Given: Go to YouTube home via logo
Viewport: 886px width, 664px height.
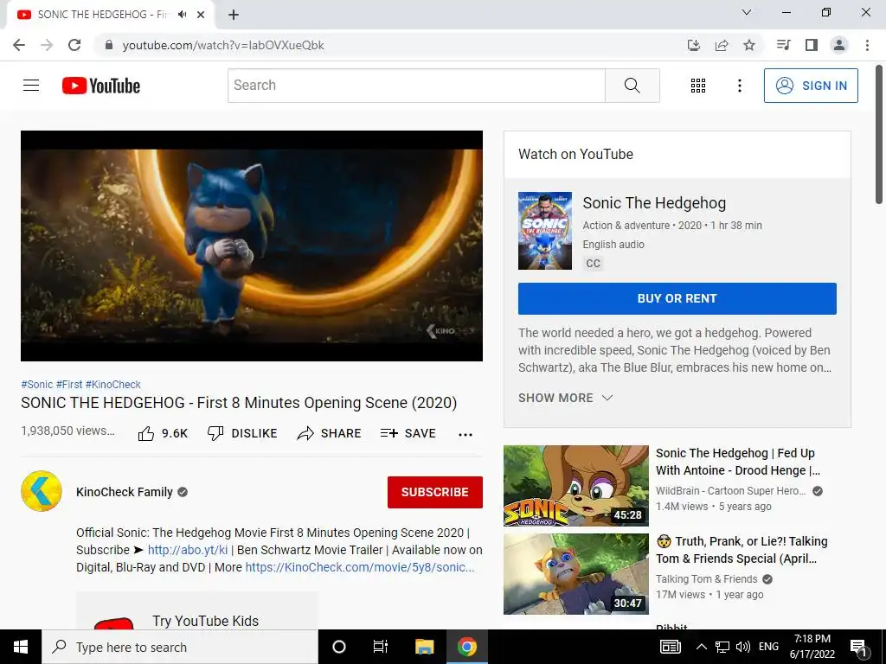Looking at the screenshot, I should (101, 86).
